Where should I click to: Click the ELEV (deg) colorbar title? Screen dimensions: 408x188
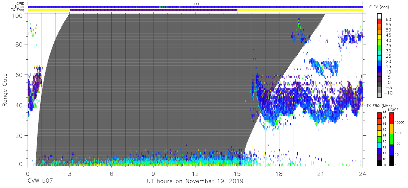(379, 7)
